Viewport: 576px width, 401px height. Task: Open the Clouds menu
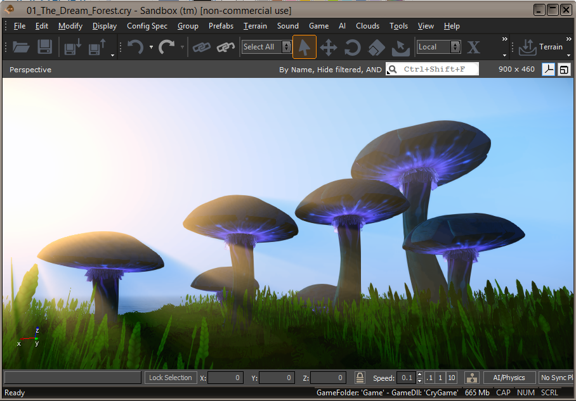pos(367,26)
